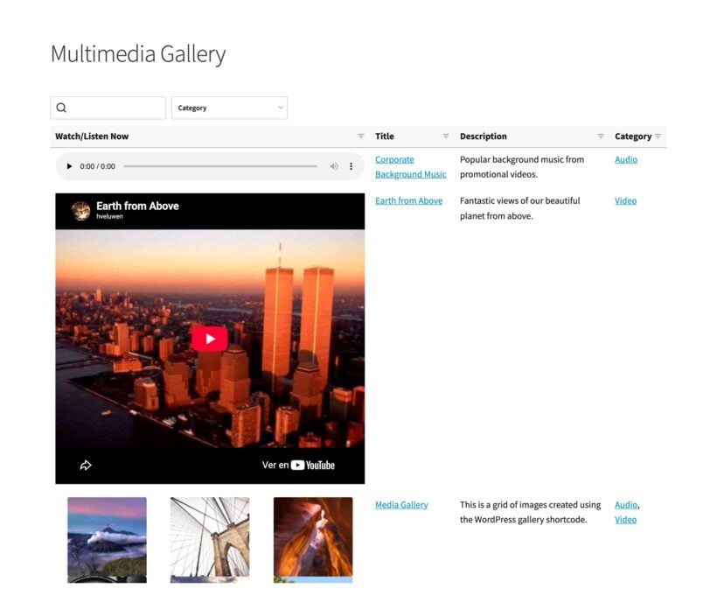717x596 pixels.
Task: Open the audio player three-dot options menu
Action: click(352, 166)
